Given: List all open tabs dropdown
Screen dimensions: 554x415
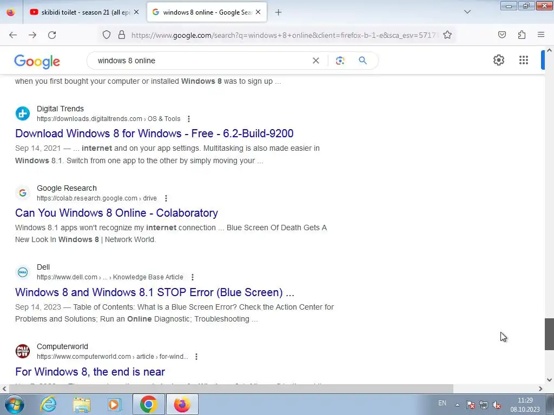Looking at the screenshot, I should pos(467,12).
